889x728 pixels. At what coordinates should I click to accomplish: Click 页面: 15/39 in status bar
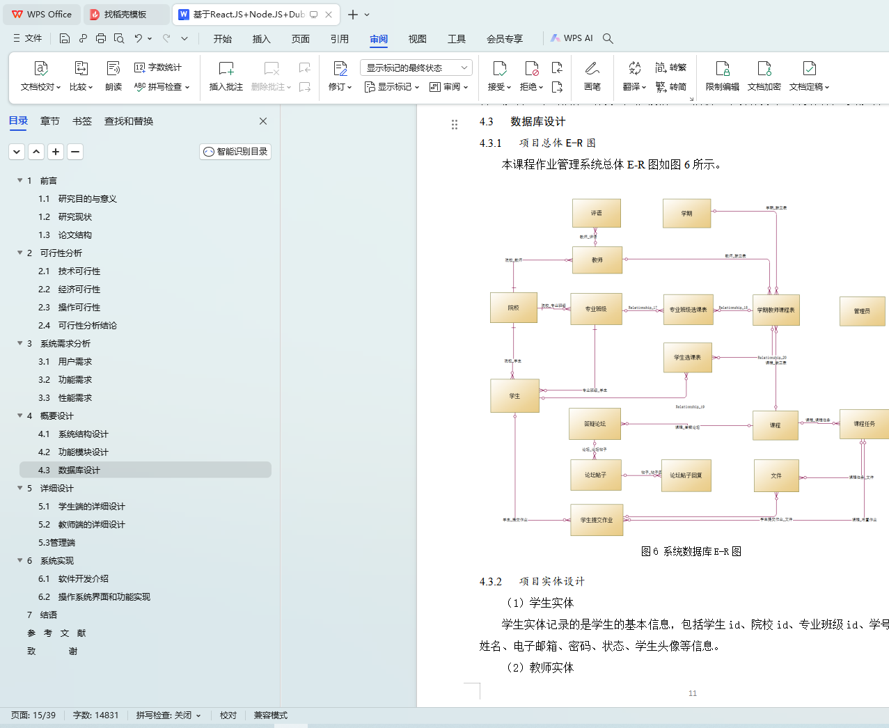point(33,715)
